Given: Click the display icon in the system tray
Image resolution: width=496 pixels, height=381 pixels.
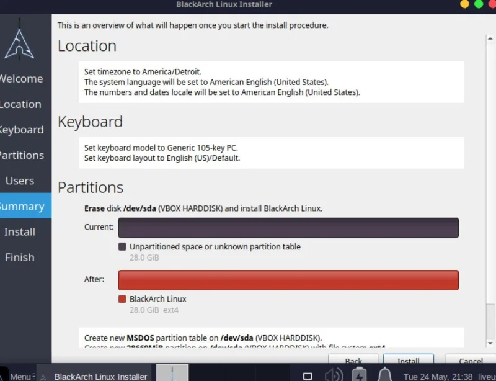Looking at the screenshot, I should click(308, 376).
